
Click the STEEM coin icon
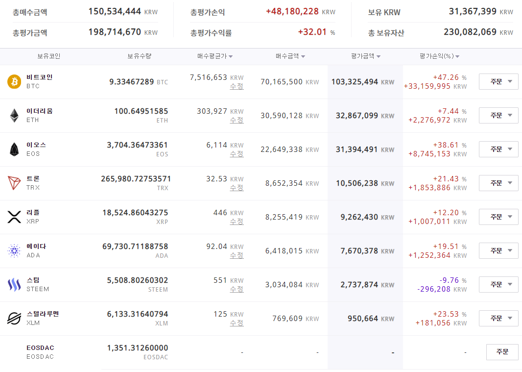[x=14, y=284]
